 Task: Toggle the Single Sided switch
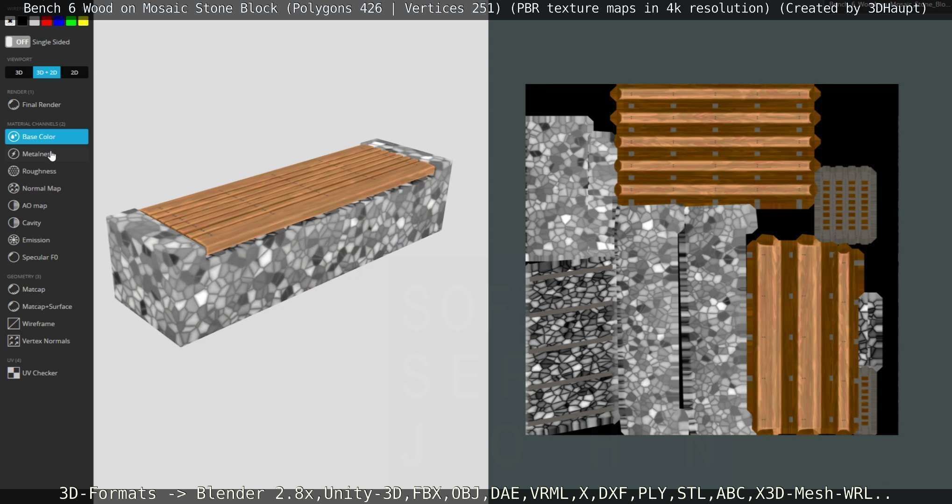[x=18, y=42]
